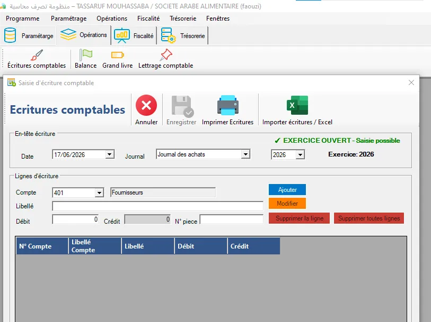Click the blue Ajouter button
The image size is (431, 322).
(x=287, y=190)
